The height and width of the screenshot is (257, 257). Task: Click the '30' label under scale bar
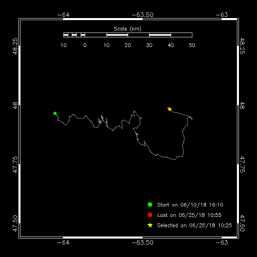click(149, 45)
